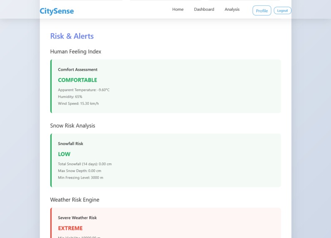Viewport: 331px width, 238px height.
Task: Click the Comfort Assessment label
Action: pyautogui.click(x=78, y=69)
